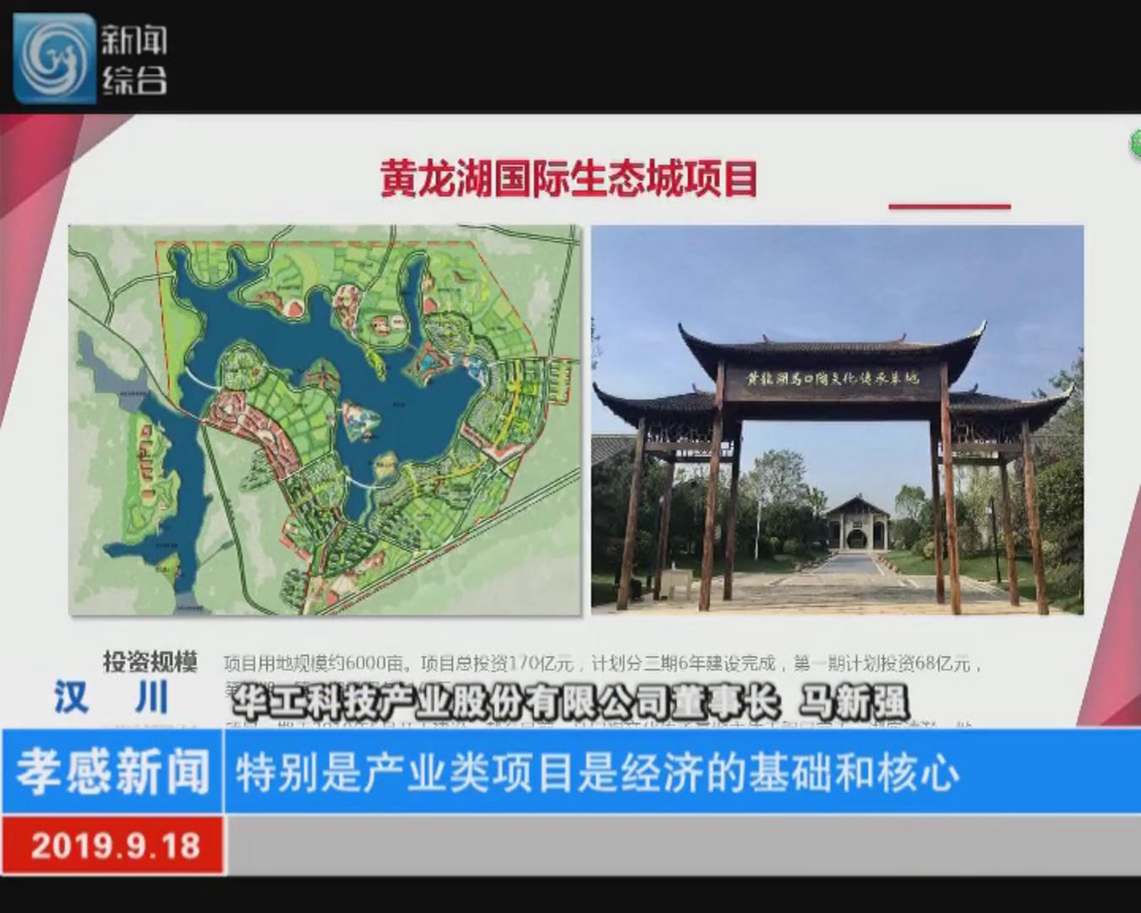Click the 黄龙湖国际生态城项目 slide title

pos(568,179)
